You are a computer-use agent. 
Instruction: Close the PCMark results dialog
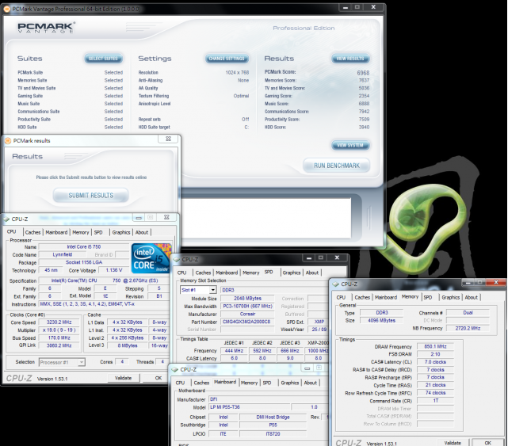(168, 139)
